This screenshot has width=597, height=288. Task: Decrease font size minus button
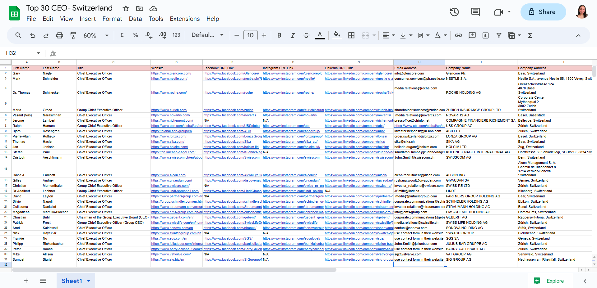click(x=237, y=35)
